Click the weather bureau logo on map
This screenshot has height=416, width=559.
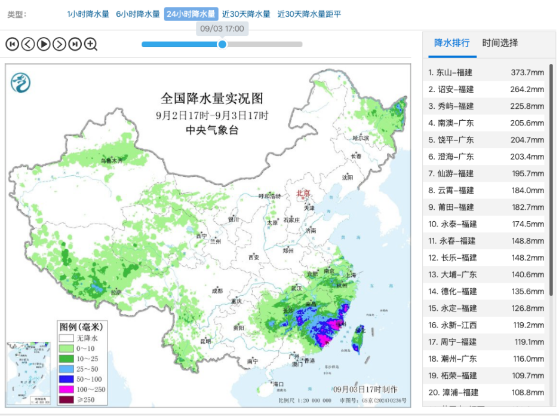click(20, 82)
